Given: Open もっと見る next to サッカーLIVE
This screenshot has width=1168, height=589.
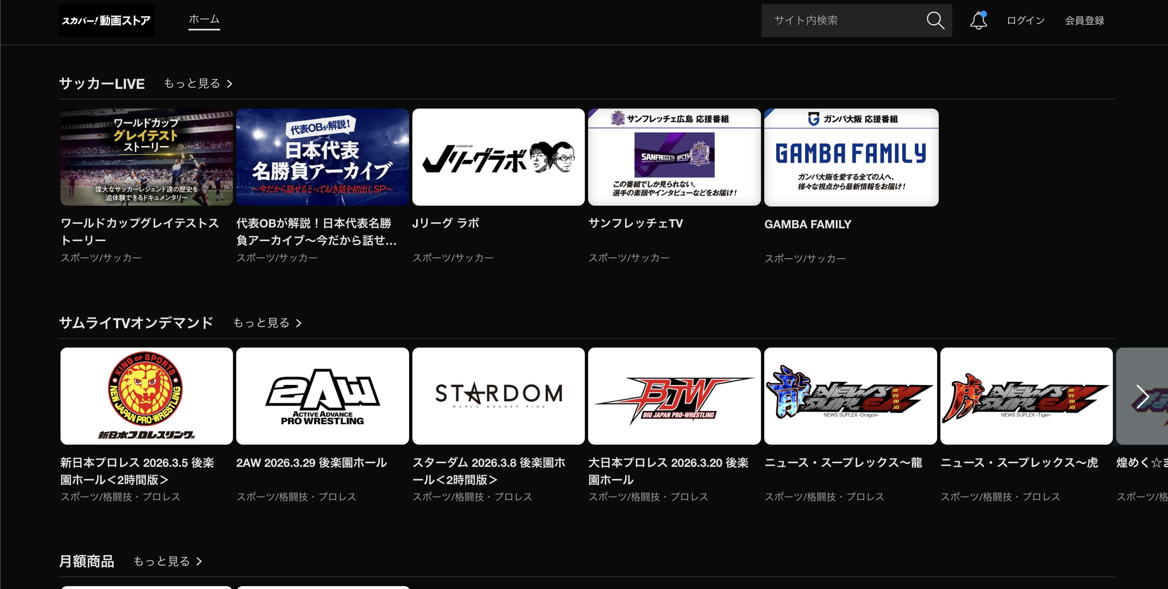Looking at the screenshot, I should click(x=198, y=83).
